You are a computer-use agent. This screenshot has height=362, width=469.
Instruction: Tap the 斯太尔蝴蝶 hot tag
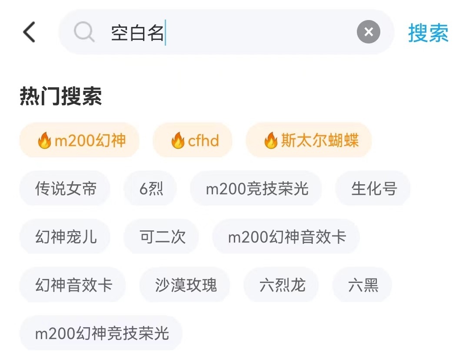[309, 141]
